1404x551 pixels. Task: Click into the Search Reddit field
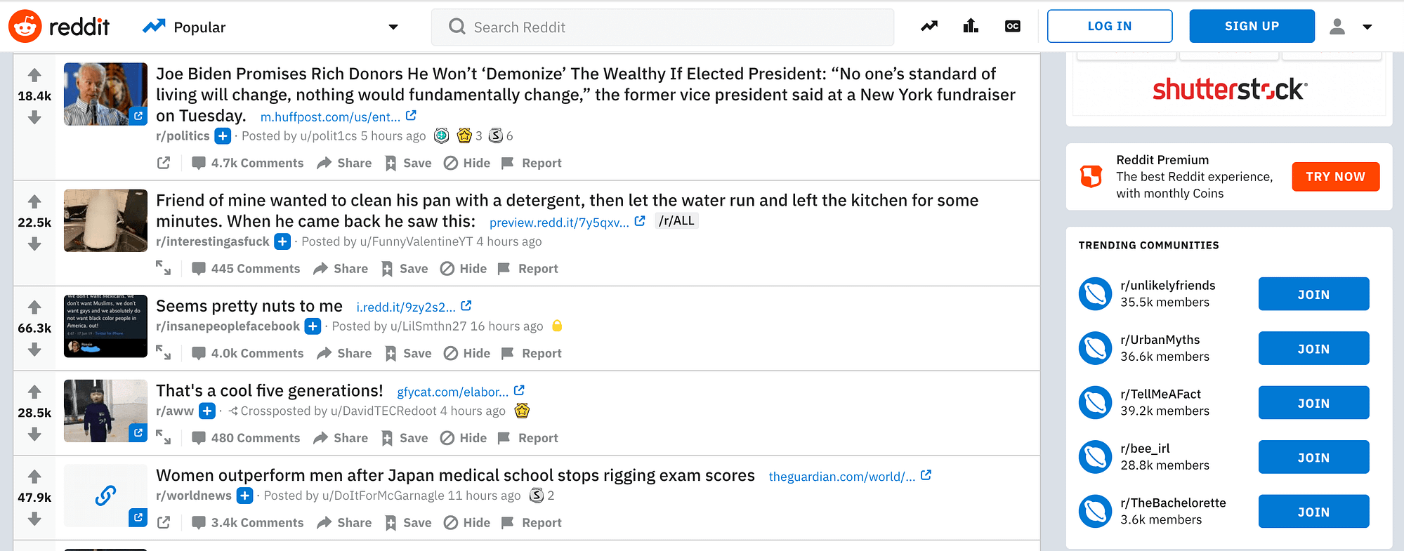tap(660, 27)
